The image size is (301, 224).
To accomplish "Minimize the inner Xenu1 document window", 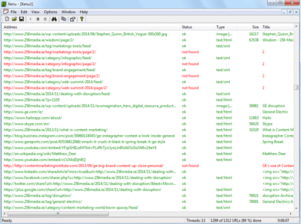I will tap(284, 12).
